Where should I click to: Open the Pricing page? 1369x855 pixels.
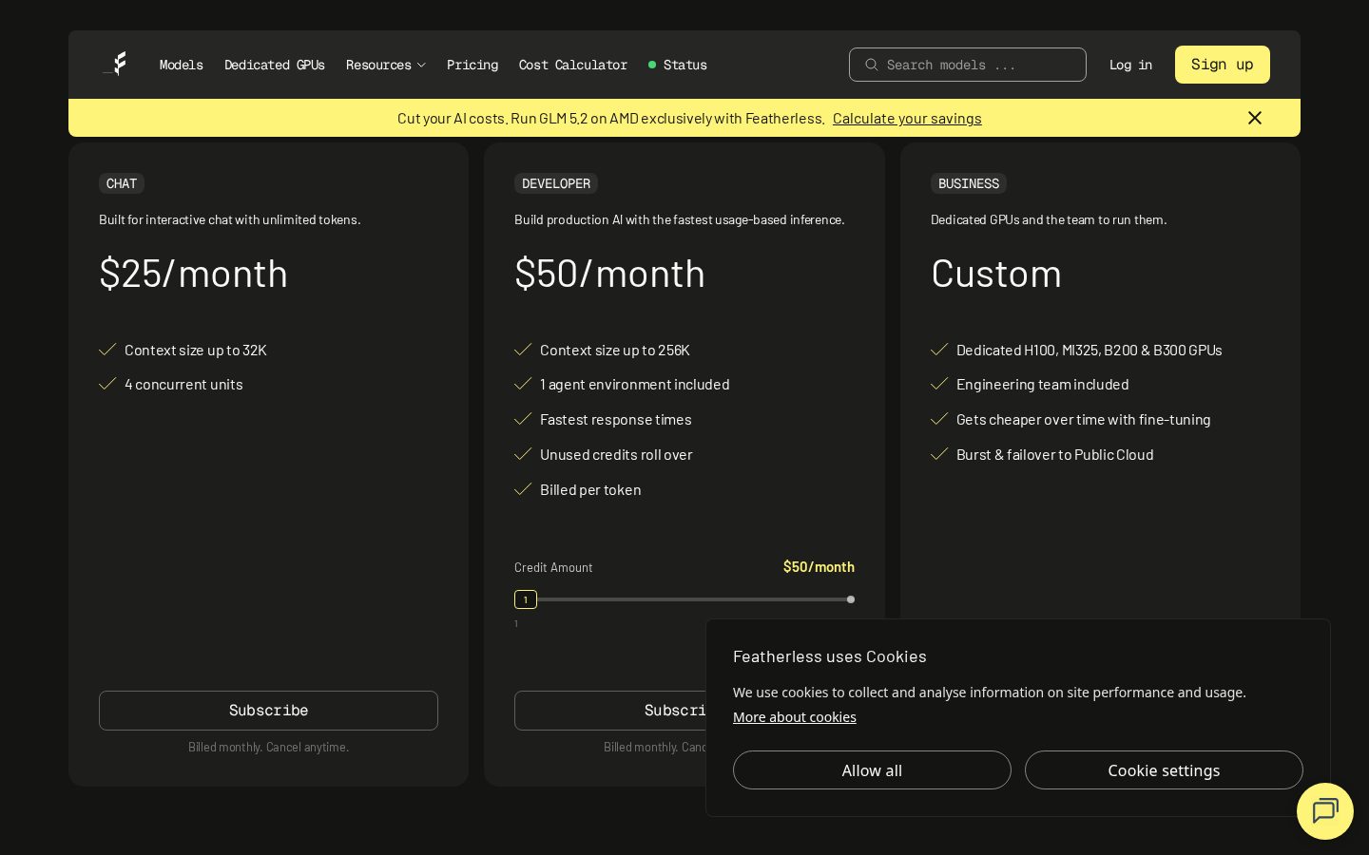click(472, 65)
